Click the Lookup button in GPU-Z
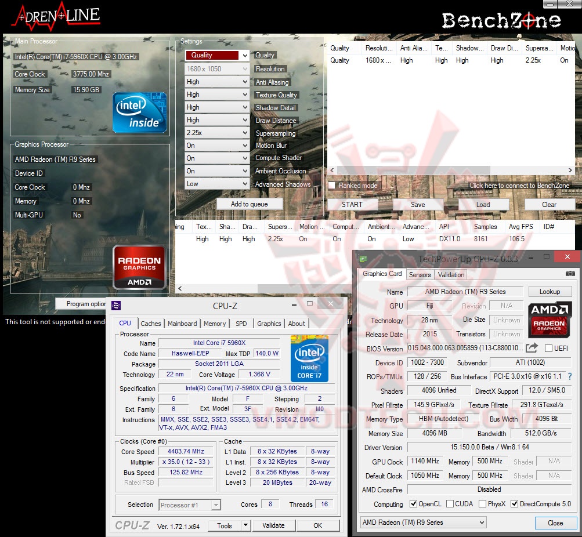This screenshot has width=582, height=537. pyautogui.click(x=550, y=292)
